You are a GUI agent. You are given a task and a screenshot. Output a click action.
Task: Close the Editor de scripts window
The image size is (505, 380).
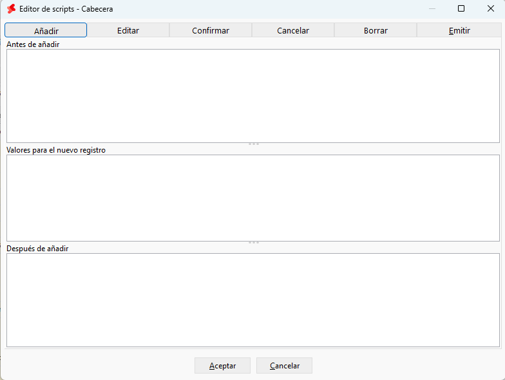click(x=491, y=9)
